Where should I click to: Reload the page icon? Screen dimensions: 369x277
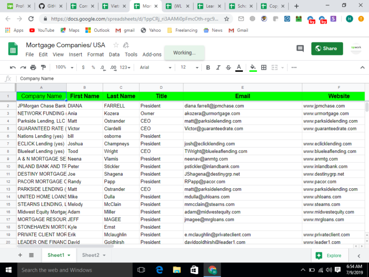(x=31, y=19)
